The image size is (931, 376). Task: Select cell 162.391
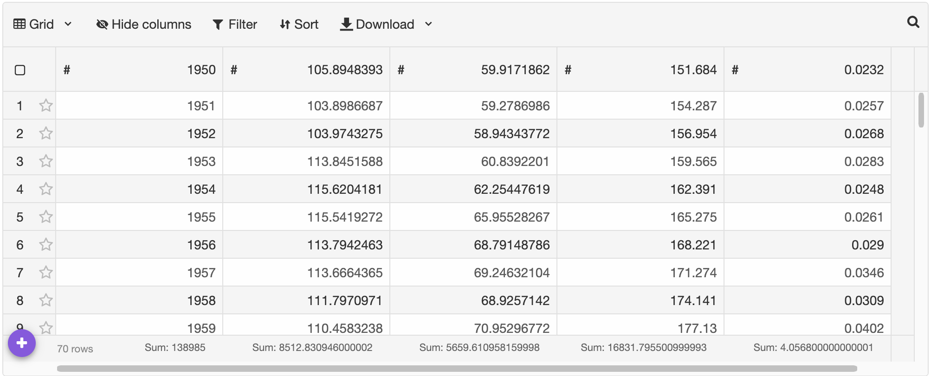click(640, 189)
